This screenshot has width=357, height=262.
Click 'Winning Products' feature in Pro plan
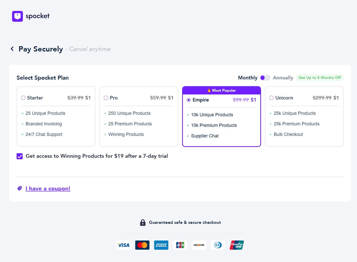tap(126, 134)
